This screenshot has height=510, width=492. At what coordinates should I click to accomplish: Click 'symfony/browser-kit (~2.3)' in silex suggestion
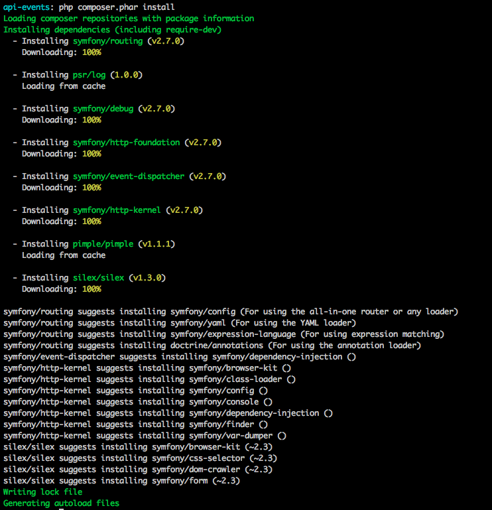click(212, 447)
